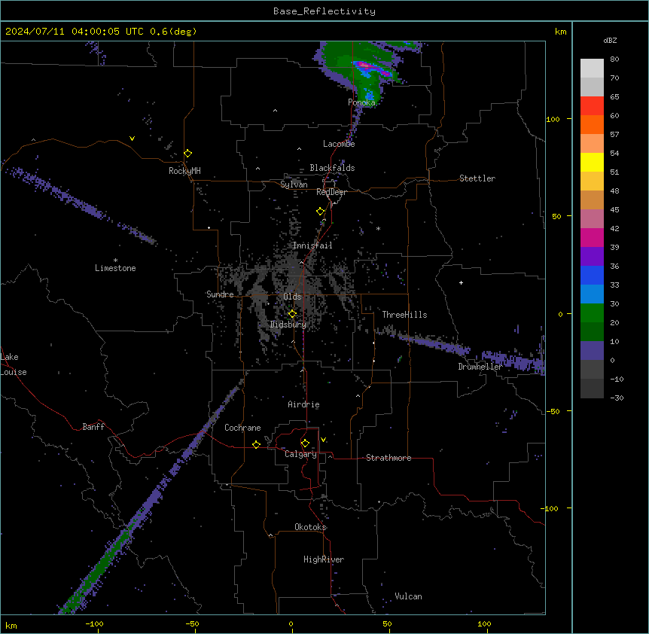649x634 pixels.
Task: Click the yellow 51 dBZ legend swatch
Action: pyautogui.click(x=592, y=162)
